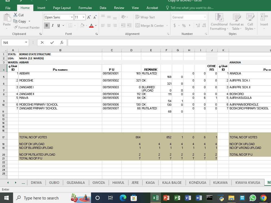
Task: Expand the Name Box dropdown
Action: coord(26,42)
